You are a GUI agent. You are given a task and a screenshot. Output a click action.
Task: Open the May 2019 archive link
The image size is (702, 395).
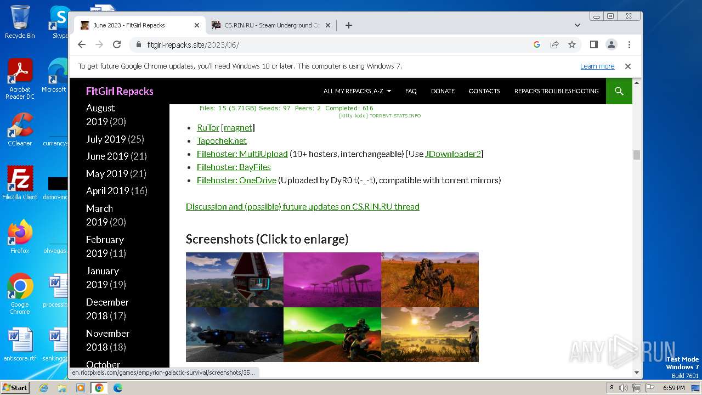(x=107, y=174)
